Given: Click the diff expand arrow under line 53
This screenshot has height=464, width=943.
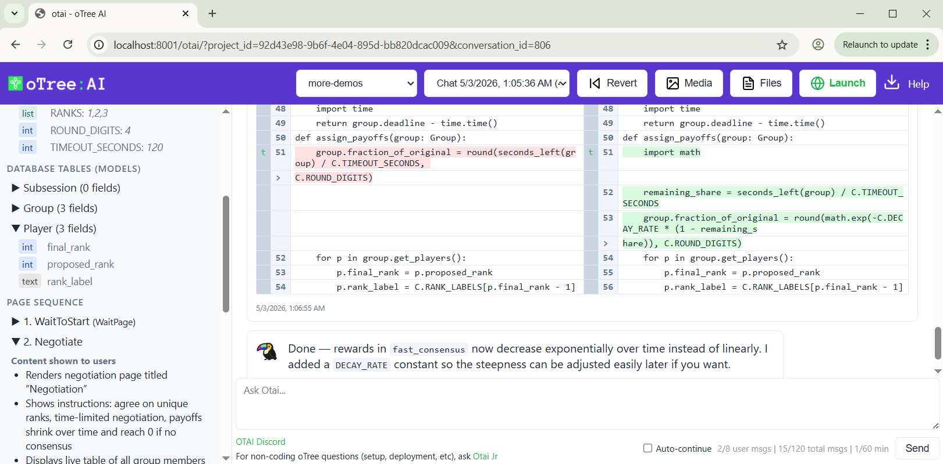Looking at the screenshot, I should pyautogui.click(x=606, y=243).
